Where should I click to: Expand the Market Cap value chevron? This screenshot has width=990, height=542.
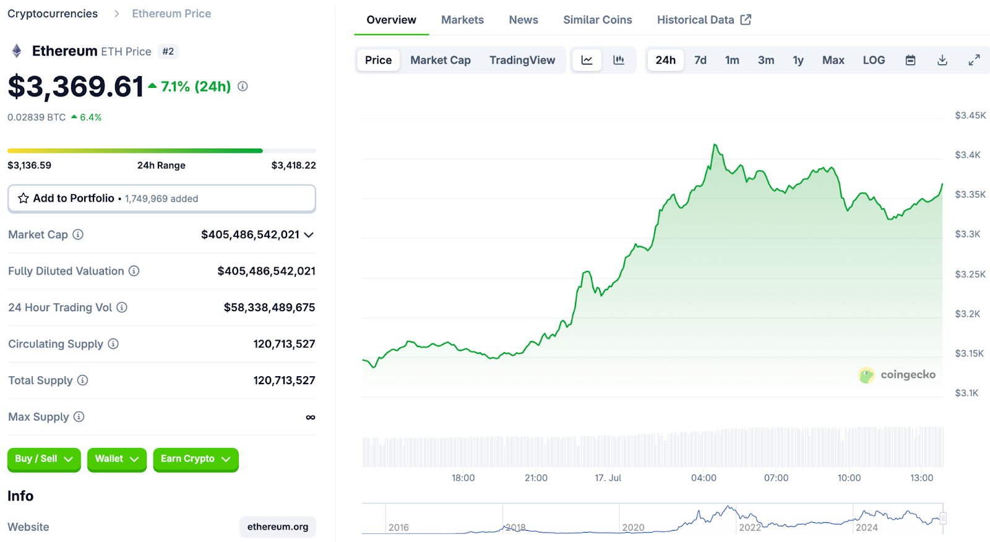click(x=309, y=234)
